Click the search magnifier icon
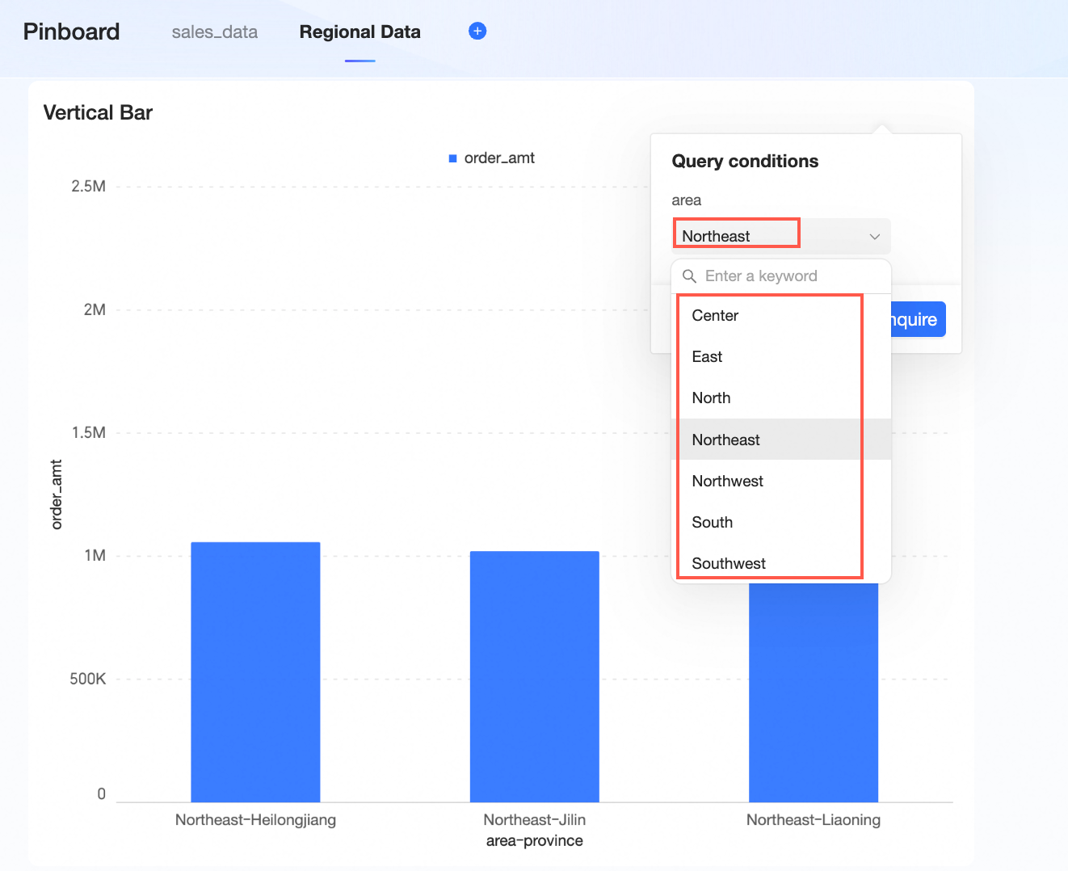The height and width of the screenshot is (871, 1068). (x=689, y=276)
